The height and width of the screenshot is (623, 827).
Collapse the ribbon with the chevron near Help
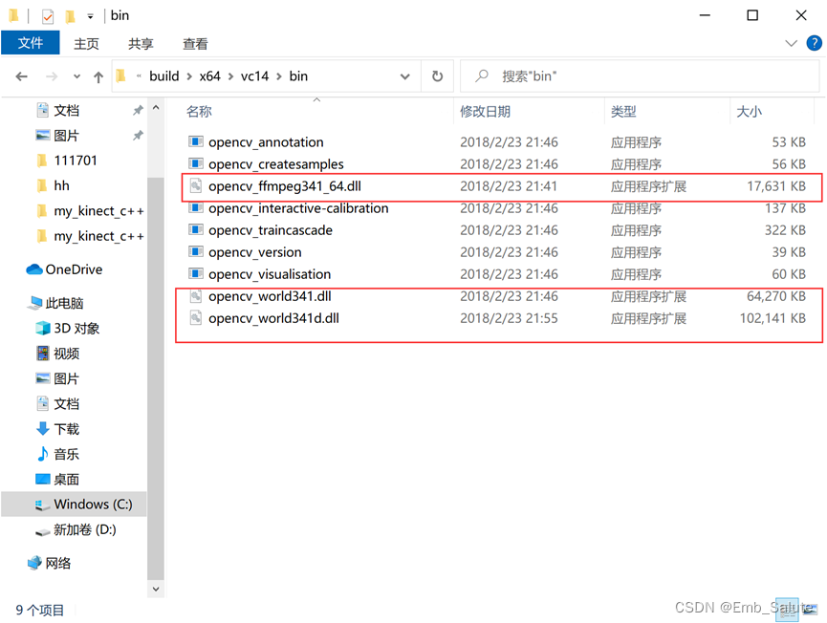click(x=791, y=43)
